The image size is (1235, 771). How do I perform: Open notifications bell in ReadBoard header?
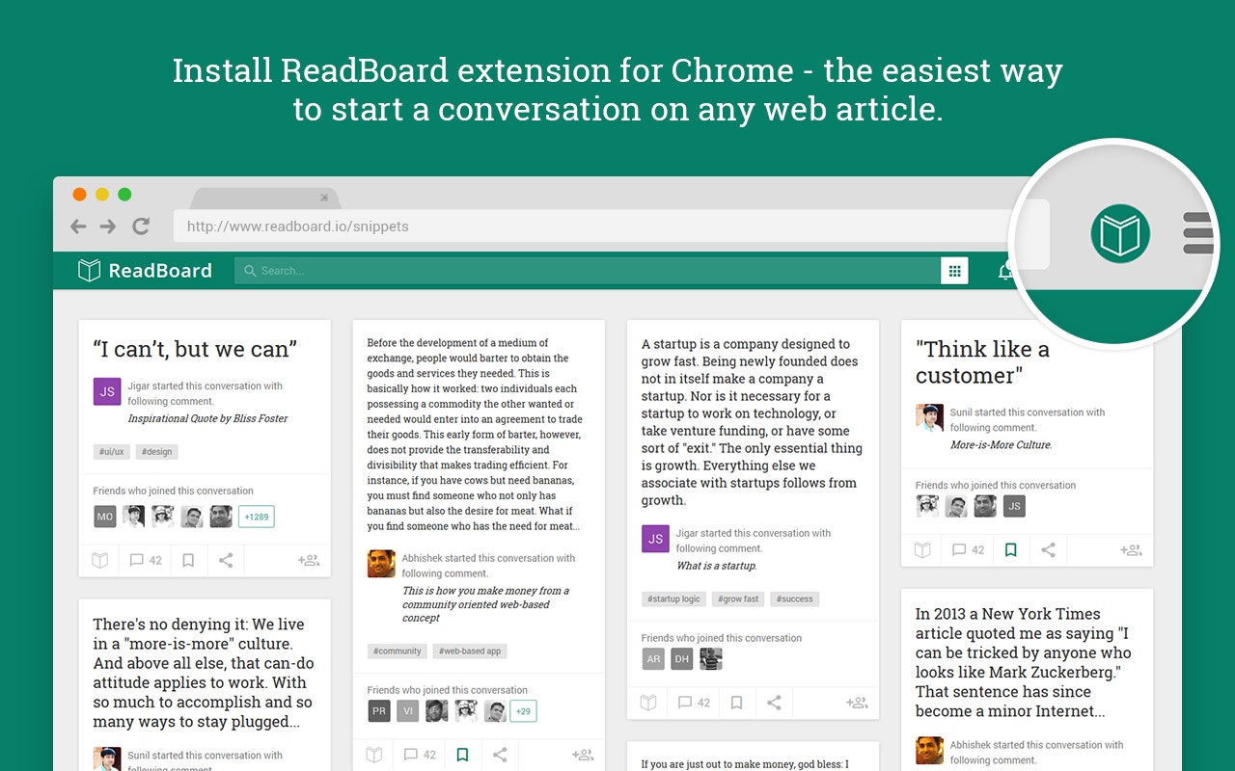(x=1004, y=271)
